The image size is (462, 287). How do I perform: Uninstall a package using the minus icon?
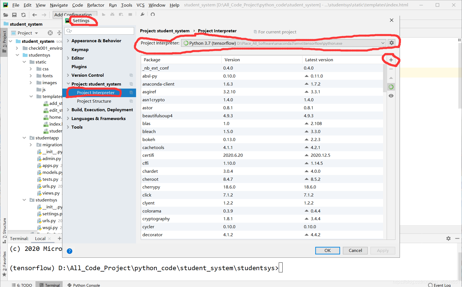coord(391,69)
